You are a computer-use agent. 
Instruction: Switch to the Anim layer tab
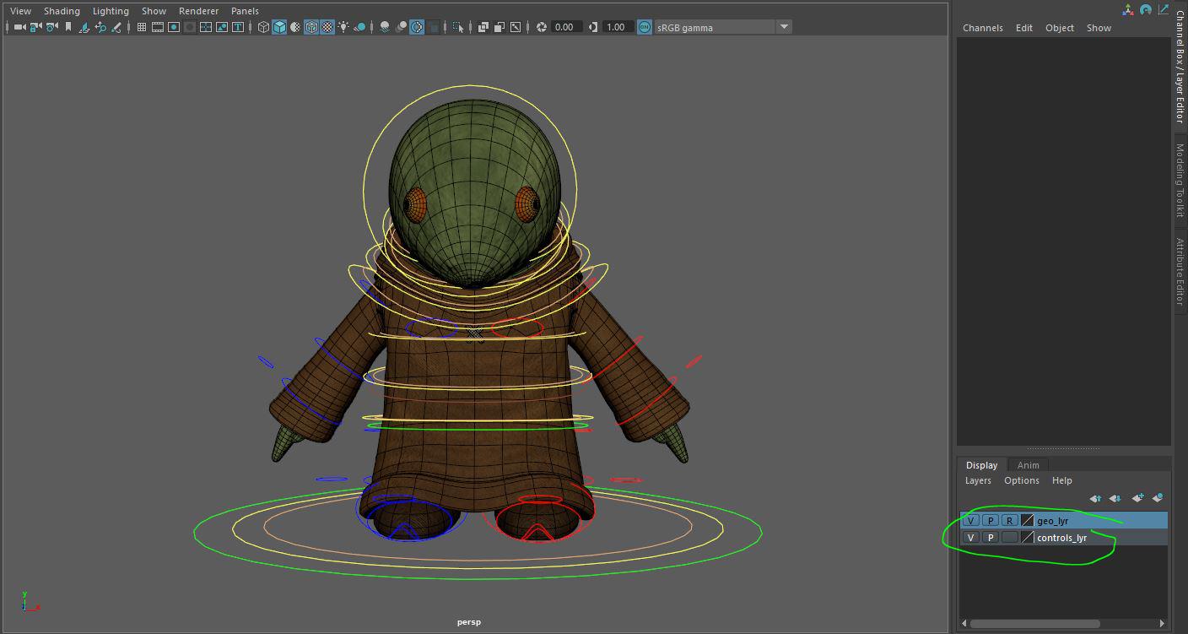coord(1028,465)
